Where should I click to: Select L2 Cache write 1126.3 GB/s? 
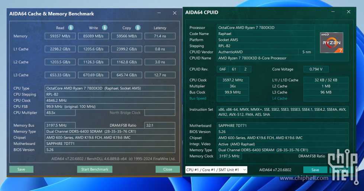coord(93,62)
